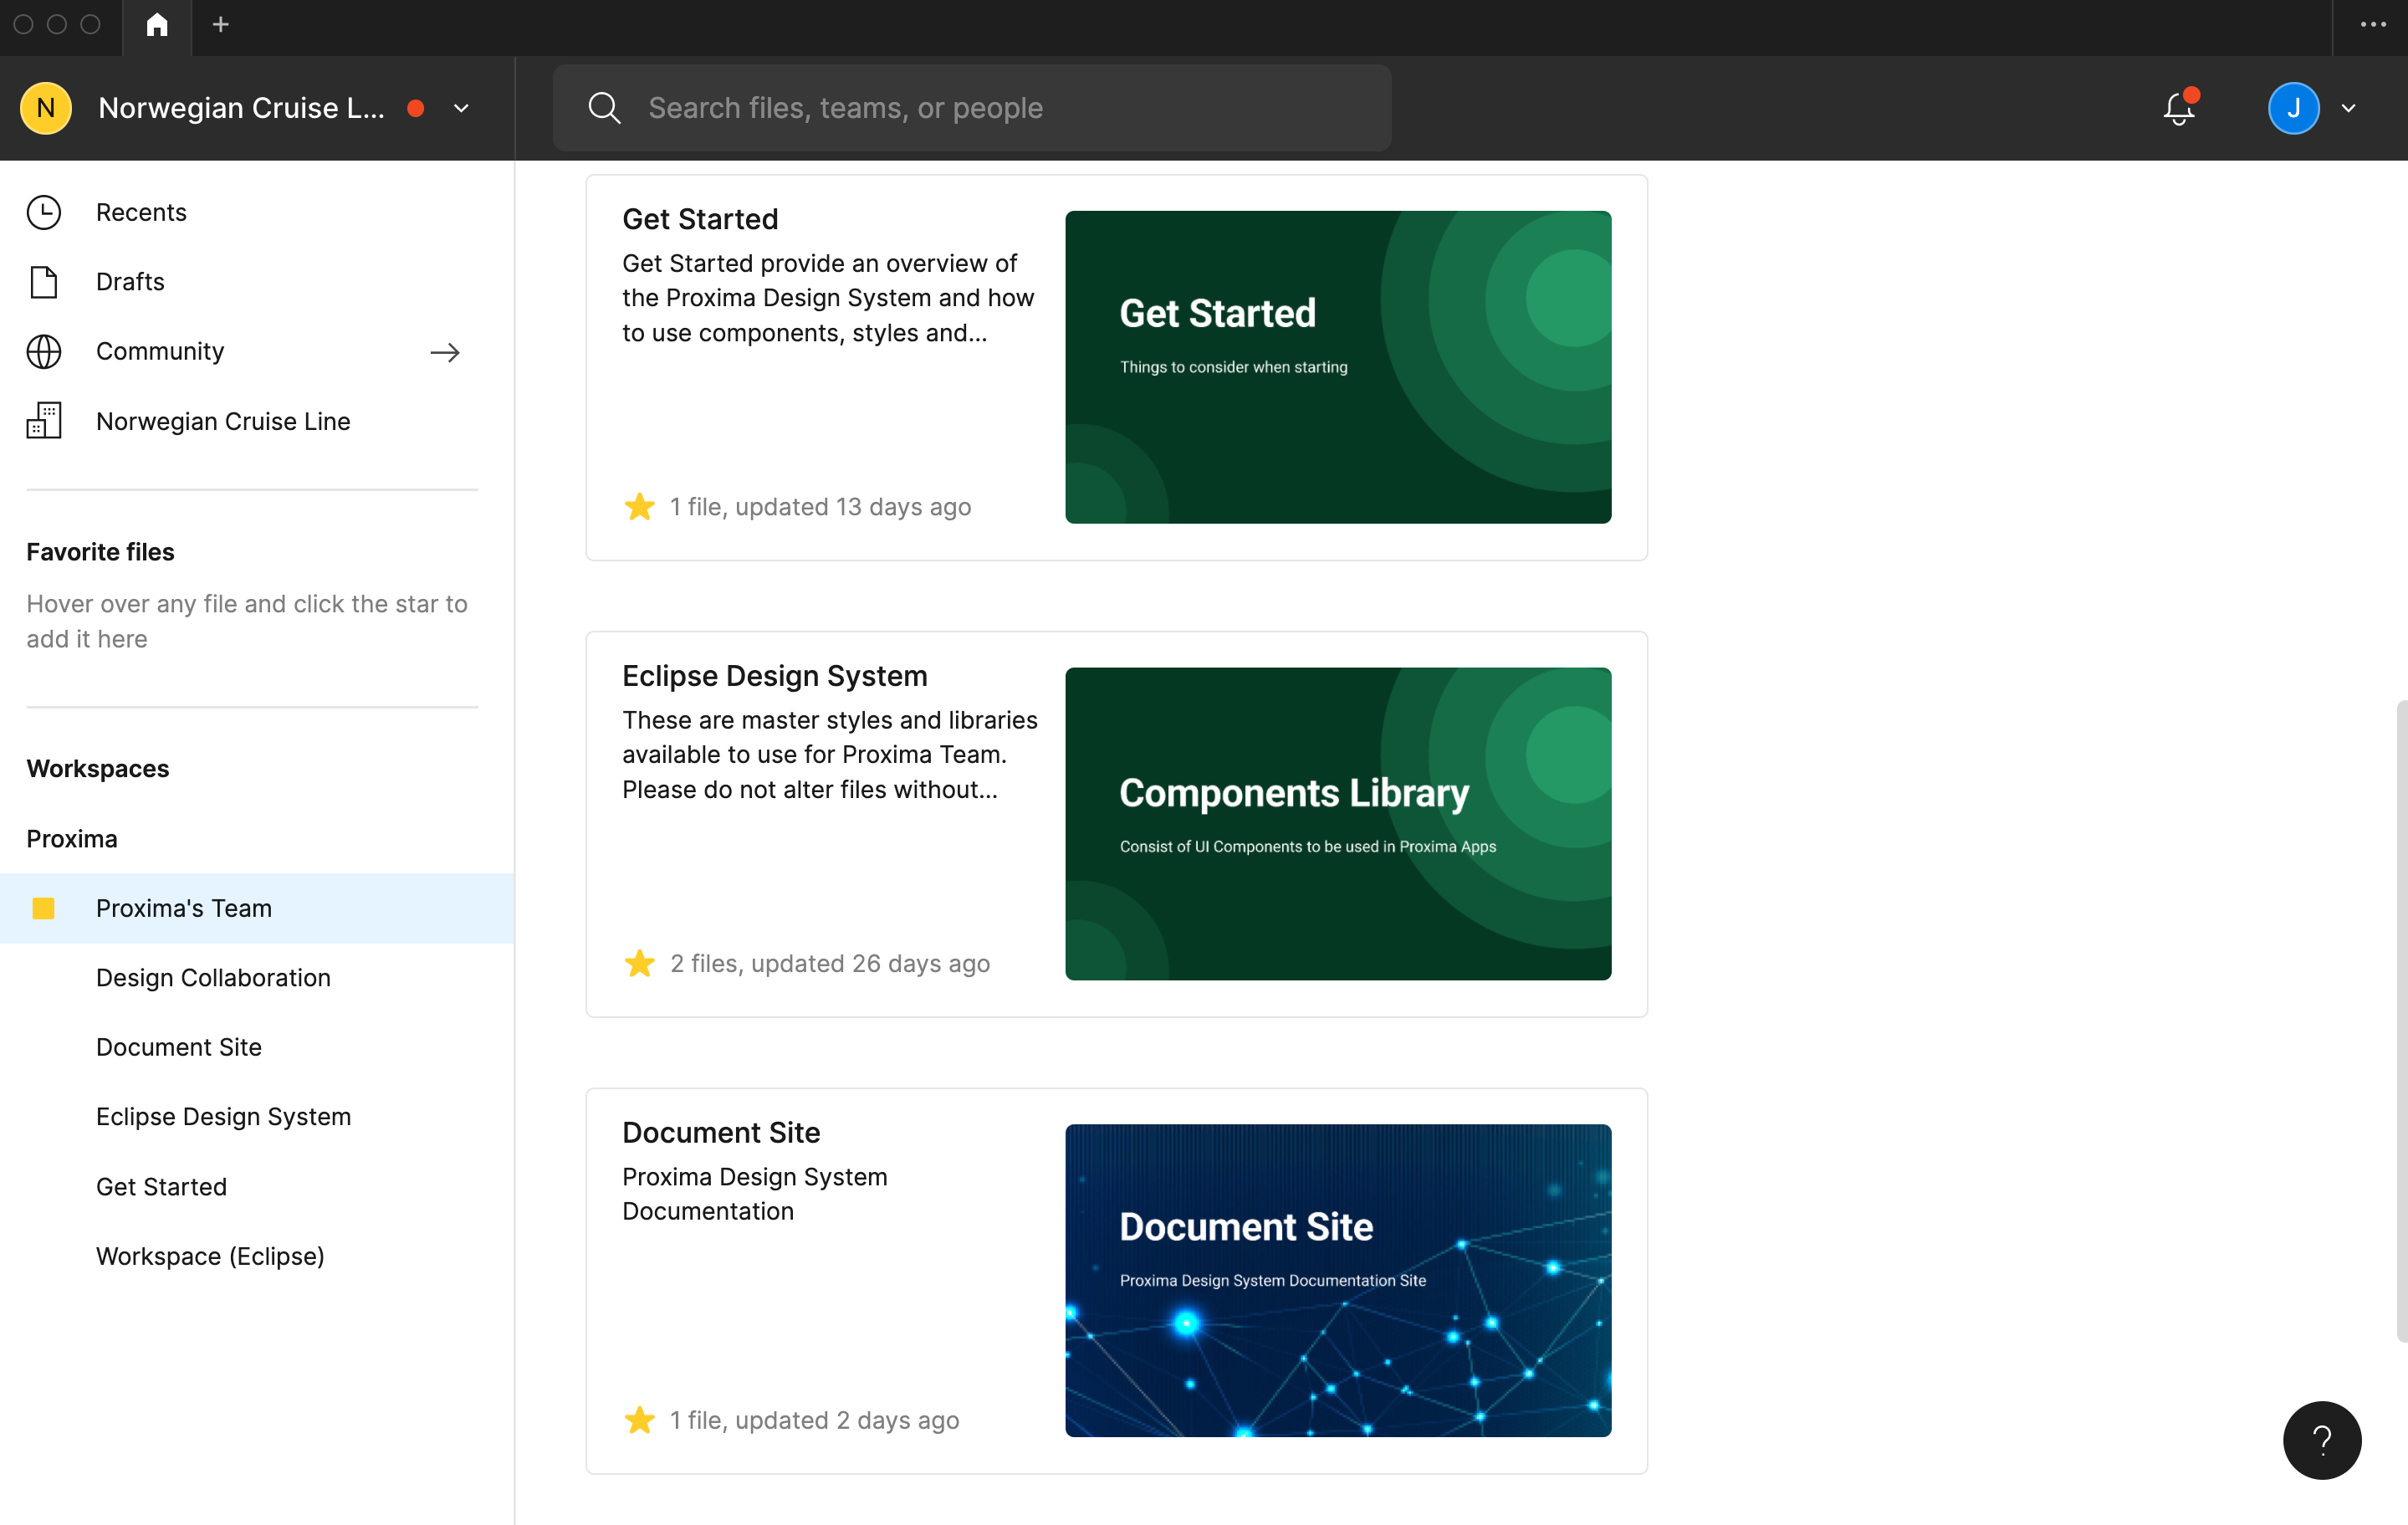Click the Drafts page icon
Screen dimensions: 2408x1525
(44, 282)
